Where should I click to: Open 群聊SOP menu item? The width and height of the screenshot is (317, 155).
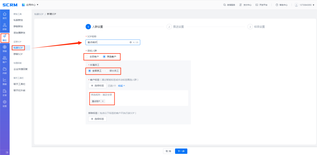[x=18, y=54]
